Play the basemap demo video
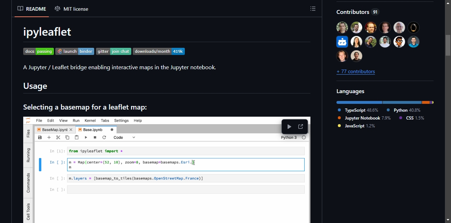The width and height of the screenshot is (451, 223). point(289,127)
